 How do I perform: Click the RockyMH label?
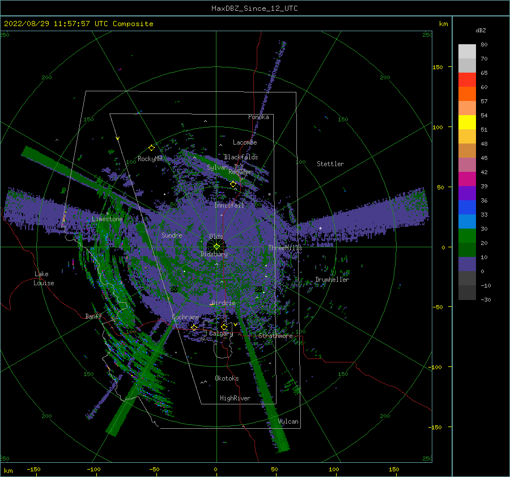pos(150,159)
